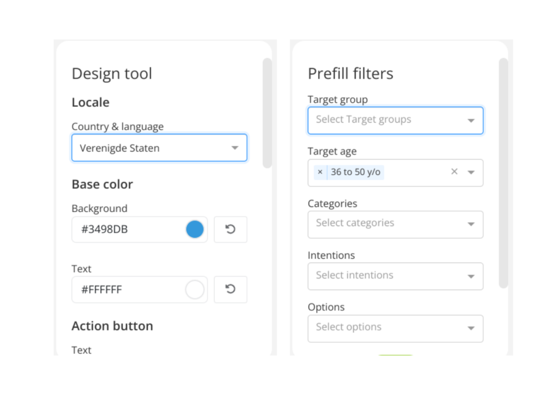Expand the Intentions dropdown arrow
Image resolution: width=549 pixels, height=395 pixels.
click(x=471, y=277)
